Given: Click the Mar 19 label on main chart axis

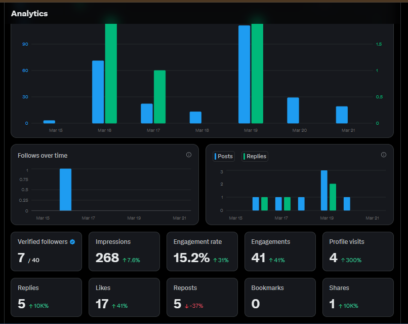Looking at the screenshot, I should click(x=251, y=130).
